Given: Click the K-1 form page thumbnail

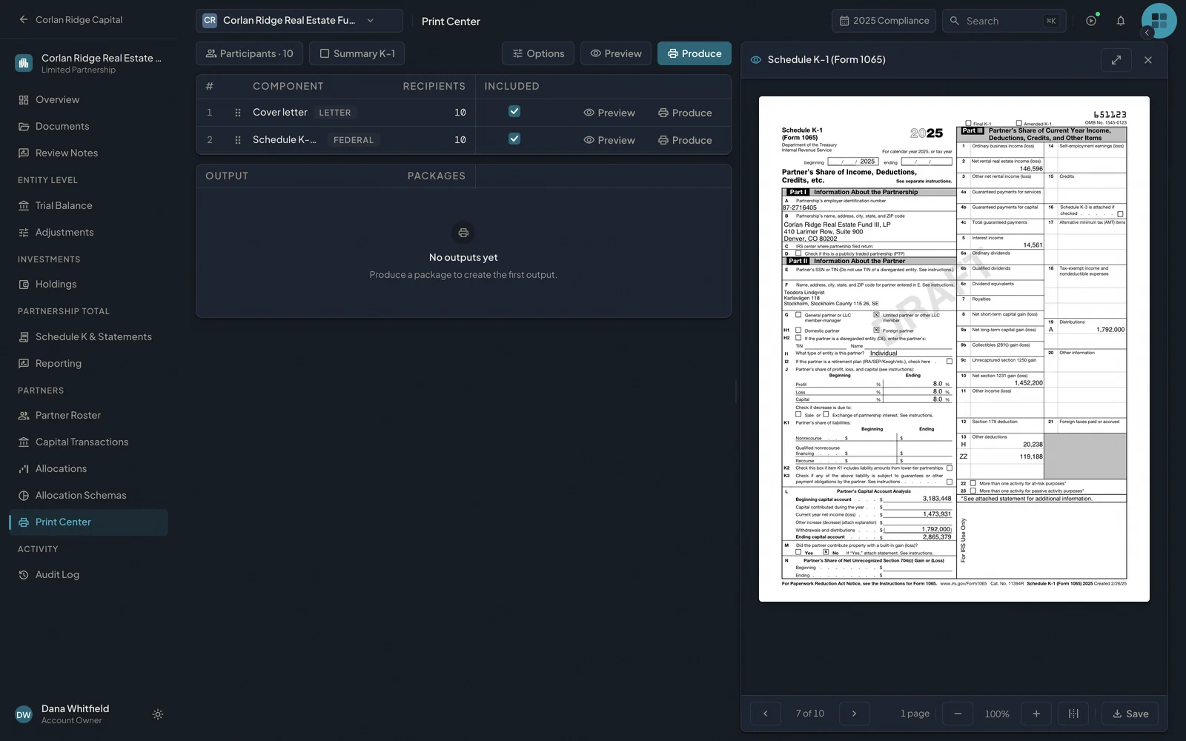Looking at the screenshot, I should [x=954, y=349].
